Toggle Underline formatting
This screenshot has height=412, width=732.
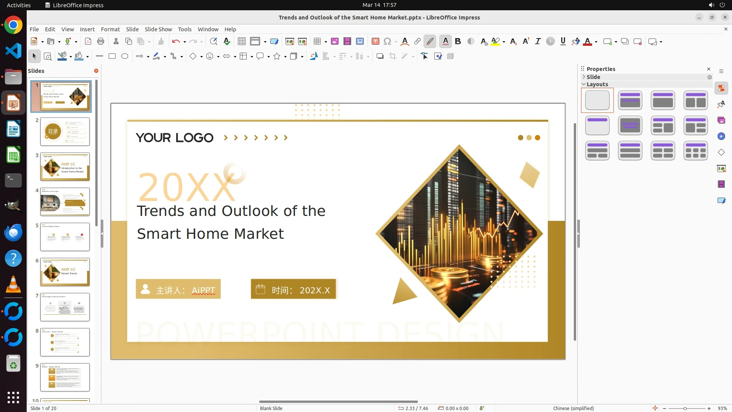563,42
